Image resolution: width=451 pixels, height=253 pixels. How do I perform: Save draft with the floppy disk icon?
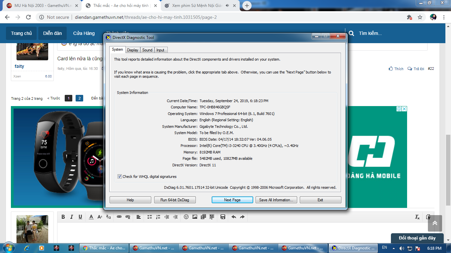pos(223,217)
